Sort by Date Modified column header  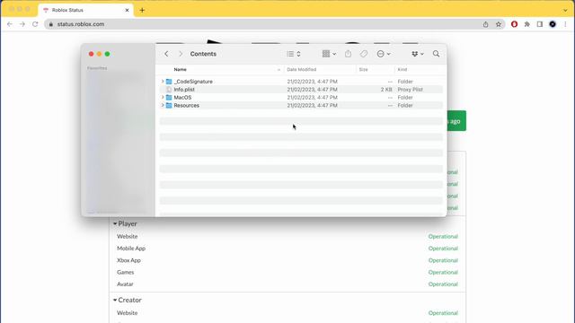click(x=302, y=69)
